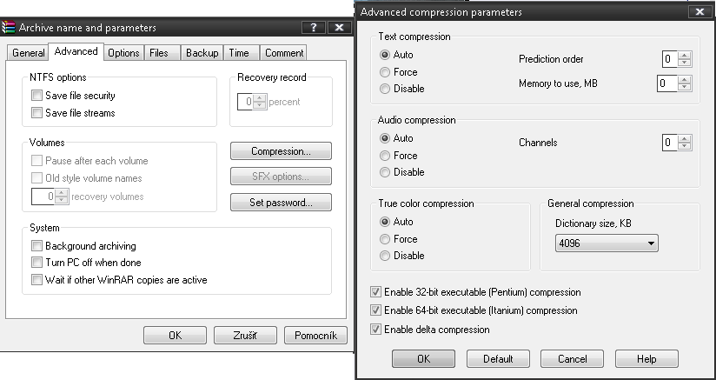Switch to the General tab
716x380 pixels.
tap(28, 53)
